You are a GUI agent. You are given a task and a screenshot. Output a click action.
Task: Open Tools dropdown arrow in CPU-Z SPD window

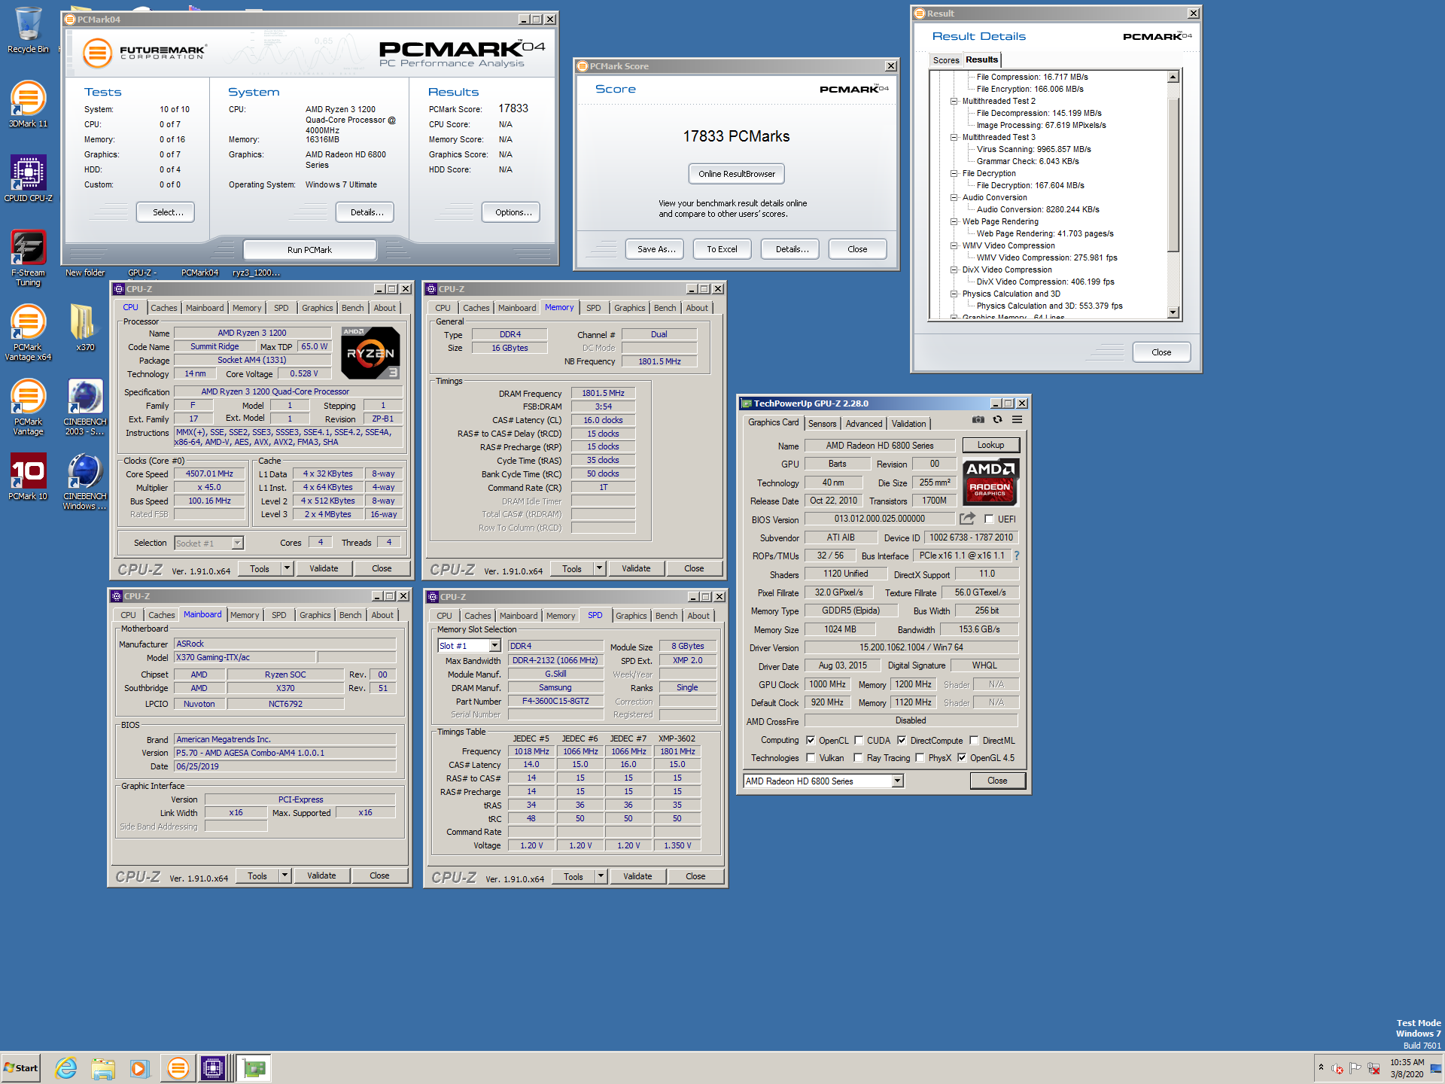[601, 875]
